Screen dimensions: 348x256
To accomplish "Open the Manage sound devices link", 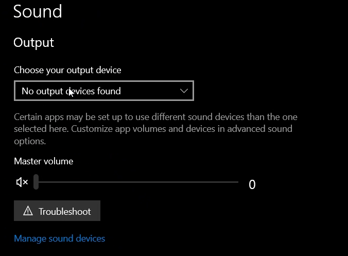I will click(x=60, y=238).
